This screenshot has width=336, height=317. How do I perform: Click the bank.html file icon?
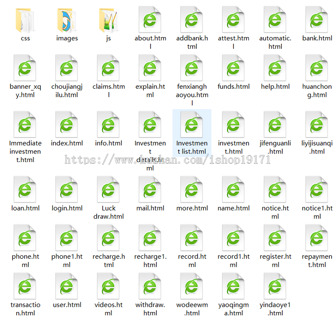click(x=316, y=20)
